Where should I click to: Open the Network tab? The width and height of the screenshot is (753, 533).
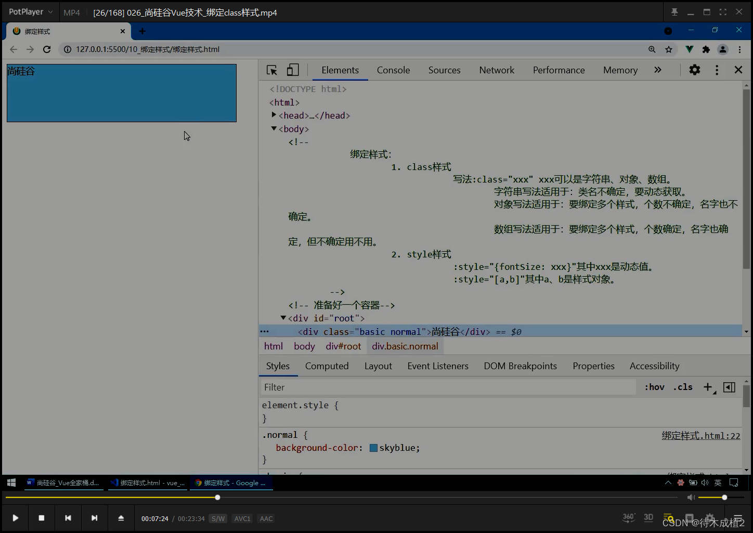coord(497,70)
